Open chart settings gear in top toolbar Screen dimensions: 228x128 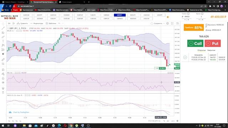(x=167, y=23)
